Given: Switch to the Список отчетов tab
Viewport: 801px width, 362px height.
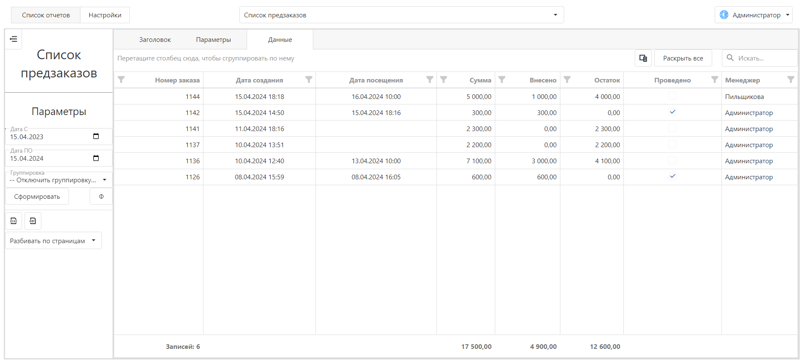Looking at the screenshot, I should [x=46, y=15].
